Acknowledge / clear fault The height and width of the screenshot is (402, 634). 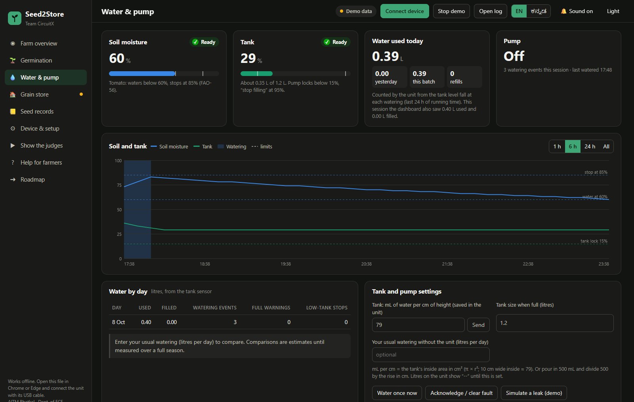tap(462, 393)
